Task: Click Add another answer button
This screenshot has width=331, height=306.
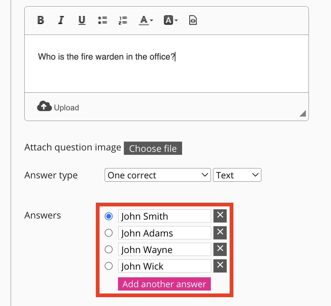Action: tap(164, 284)
